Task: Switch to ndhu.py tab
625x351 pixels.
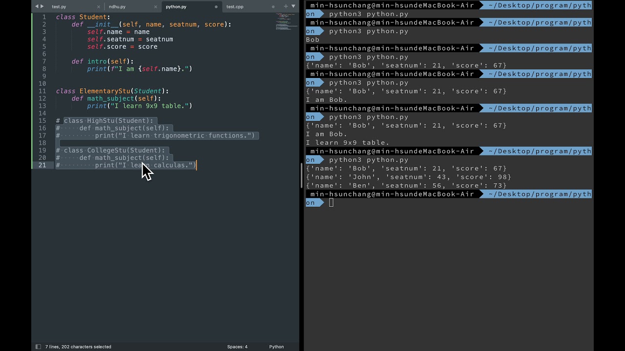Action: click(x=117, y=7)
